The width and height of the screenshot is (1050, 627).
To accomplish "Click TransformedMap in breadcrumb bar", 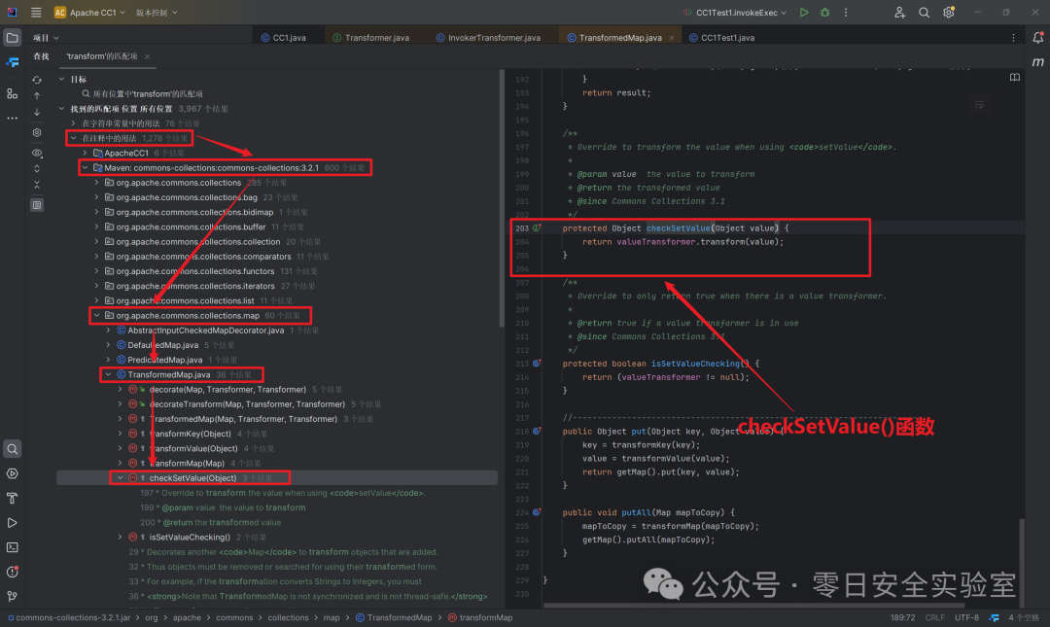I will [394, 617].
